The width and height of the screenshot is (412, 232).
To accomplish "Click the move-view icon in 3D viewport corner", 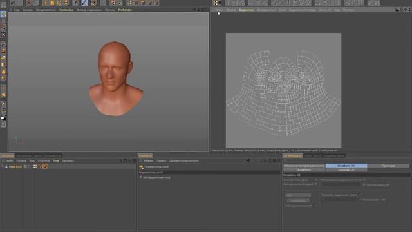I will (x=194, y=10).
